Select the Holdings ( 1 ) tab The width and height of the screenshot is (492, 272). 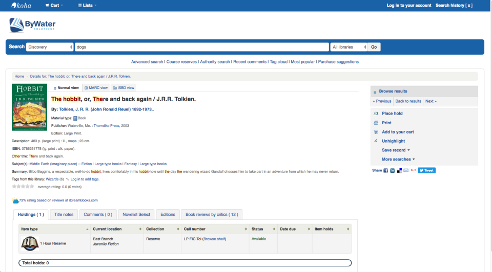click(31, 214)
